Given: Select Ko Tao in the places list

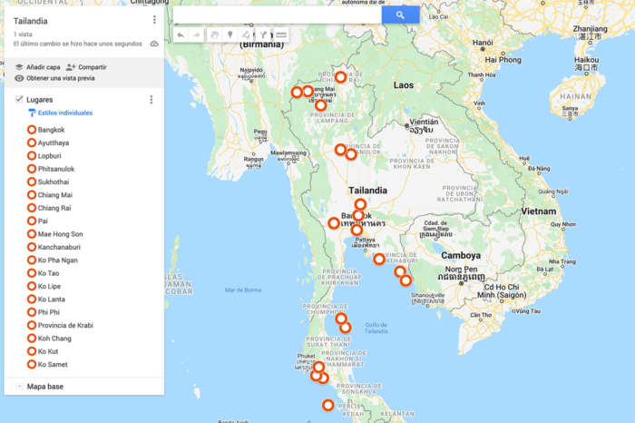Looking at the screenshot, I should click(x=49, y=273).
